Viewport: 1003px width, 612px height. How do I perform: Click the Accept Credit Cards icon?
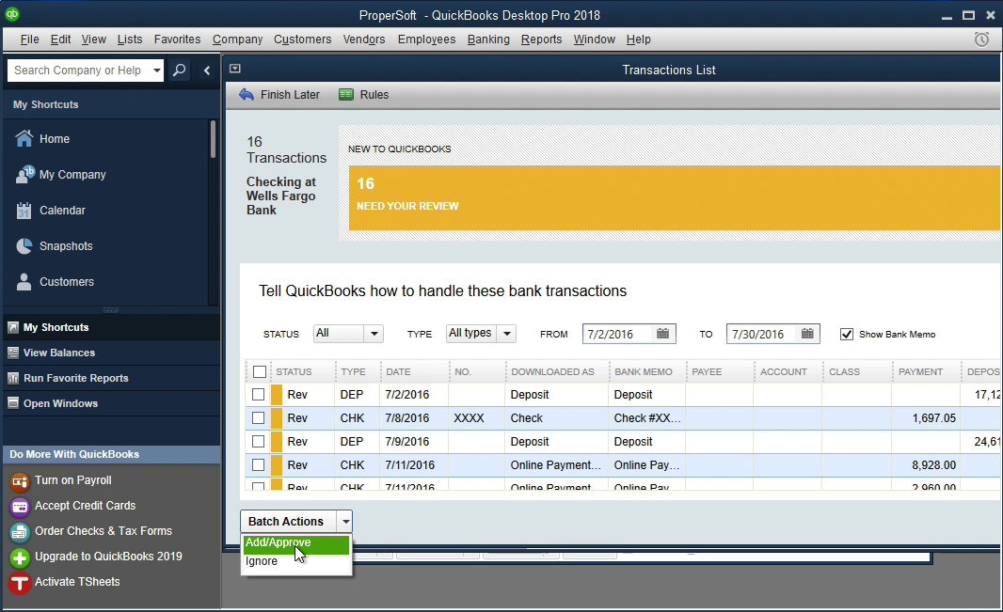pos(20,507)
